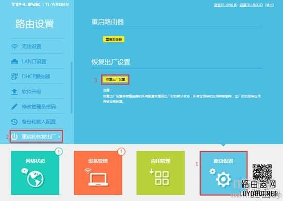Click the grid icon on 应用管理 tile

(x=162, y=178)
